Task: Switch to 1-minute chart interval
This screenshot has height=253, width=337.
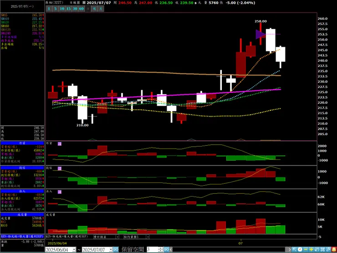Action: coord(49,9)
